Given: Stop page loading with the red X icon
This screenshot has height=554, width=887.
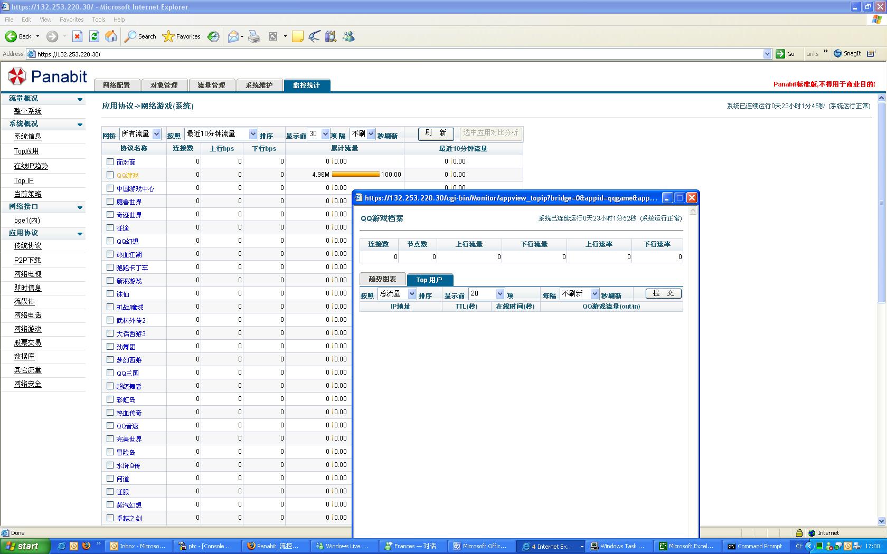Looking at the screenshot, I should pos(77,36).
